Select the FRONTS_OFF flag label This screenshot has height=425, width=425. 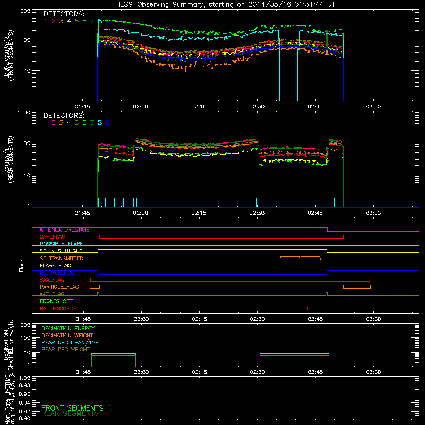pos(56,301)
